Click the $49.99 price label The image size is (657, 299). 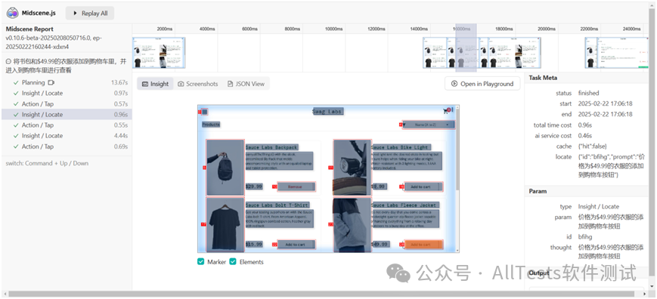(380, 244)
